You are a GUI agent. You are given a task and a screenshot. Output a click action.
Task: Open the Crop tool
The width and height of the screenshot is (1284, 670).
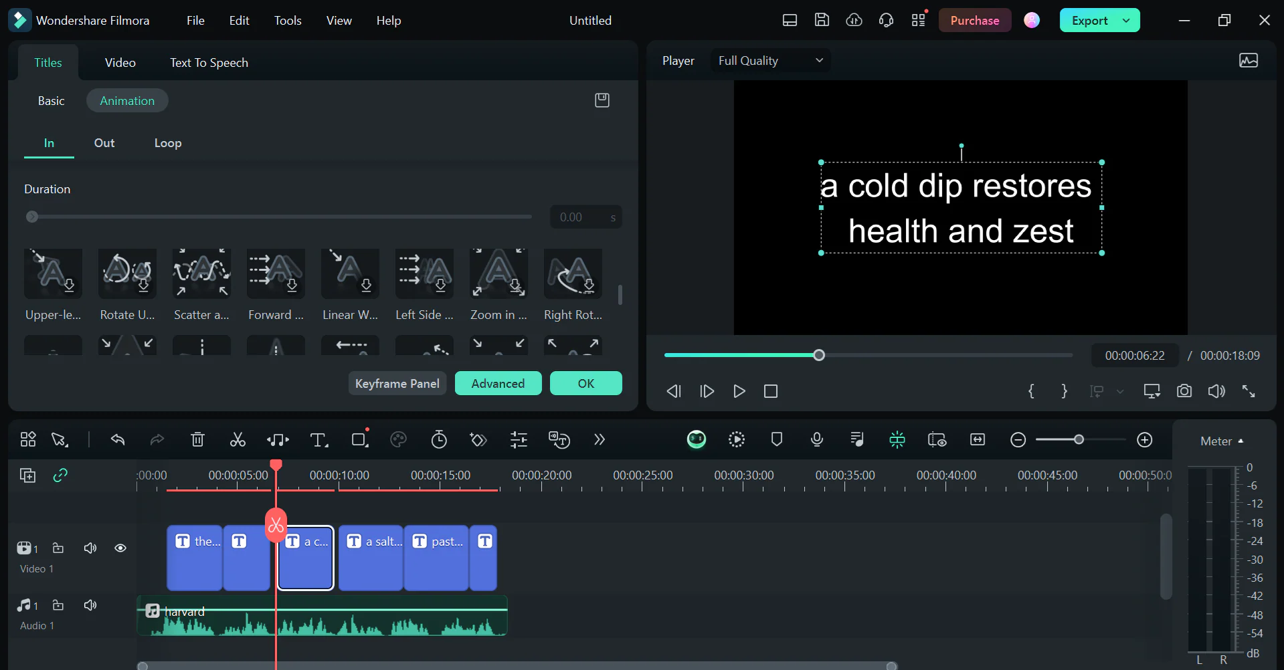[x=360, y=440]
